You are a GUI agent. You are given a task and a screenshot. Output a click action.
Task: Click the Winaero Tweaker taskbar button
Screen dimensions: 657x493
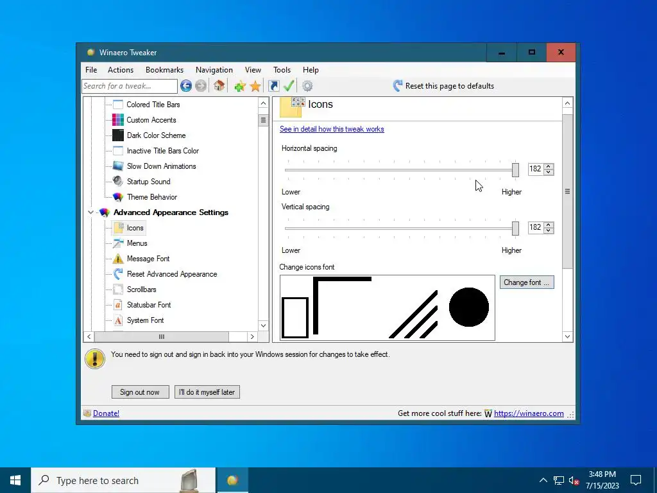(232, 480)
